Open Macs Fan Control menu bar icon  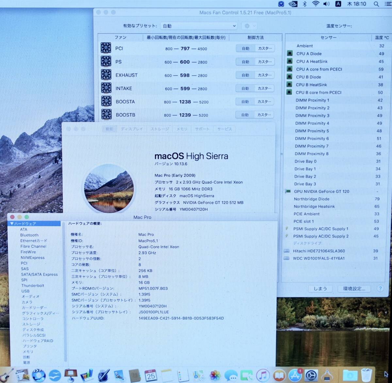pyautogui.click(x=281, y=4)
